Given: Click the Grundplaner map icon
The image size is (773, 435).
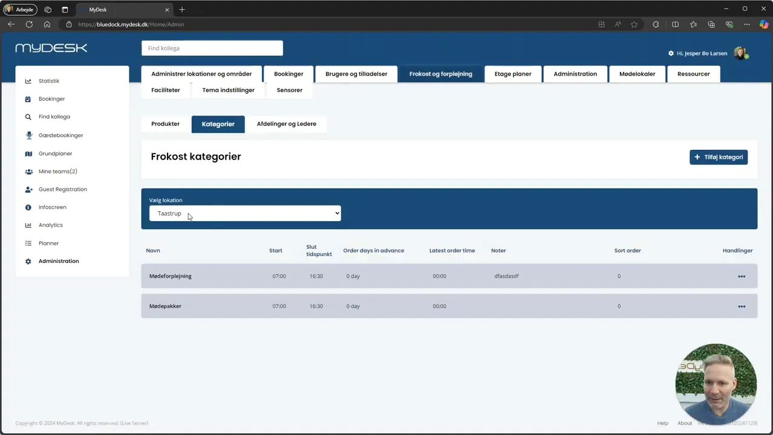Looking at the screenshot, I should tap(28, 153).
